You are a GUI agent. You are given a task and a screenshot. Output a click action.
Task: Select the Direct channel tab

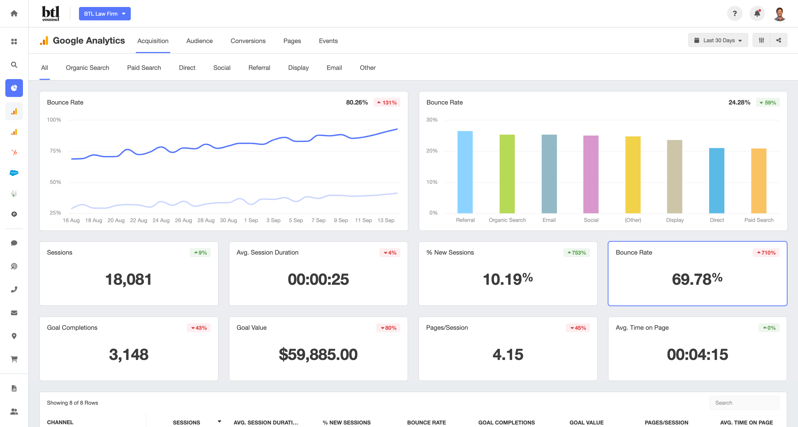click(187, 68)
